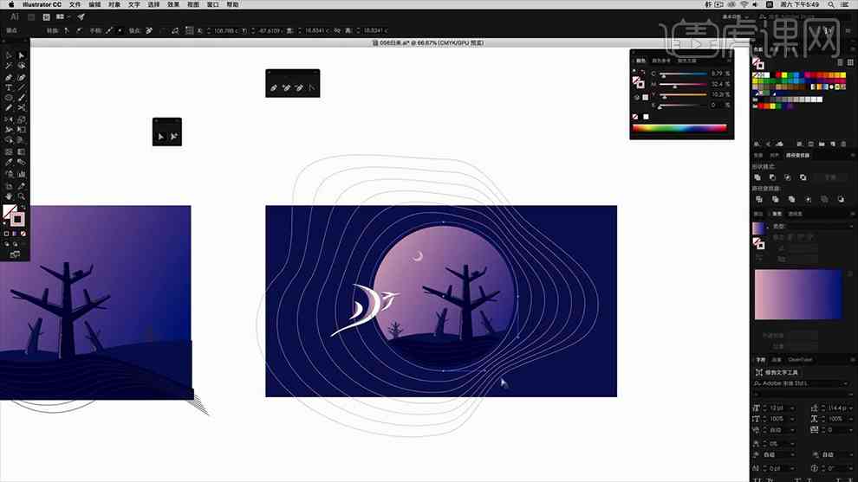Open the 窗口 menu
The height and width of the screenshot is (482, 858).
(213, 4)
